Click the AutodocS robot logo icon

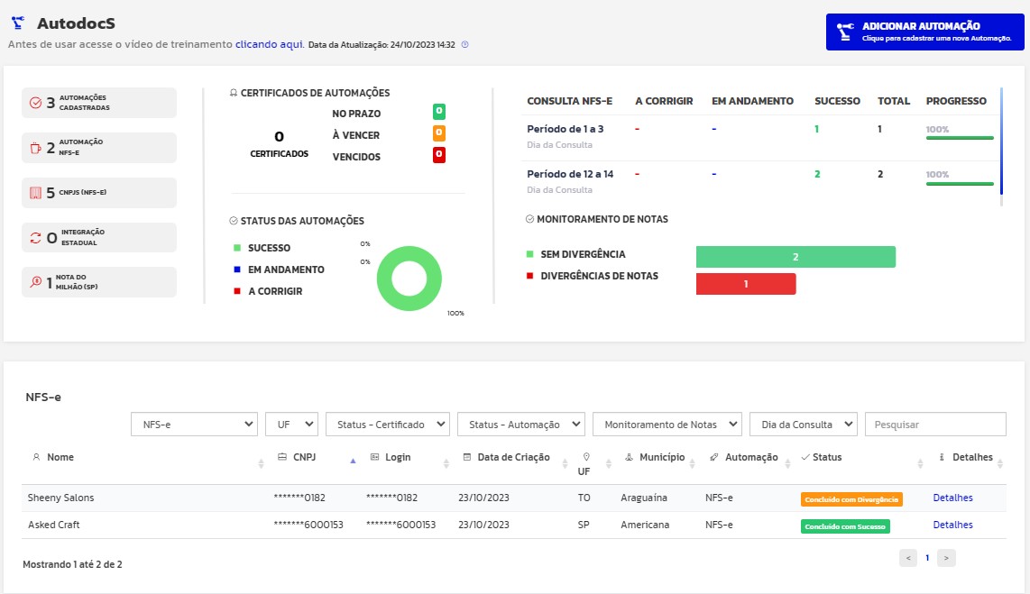17,23
